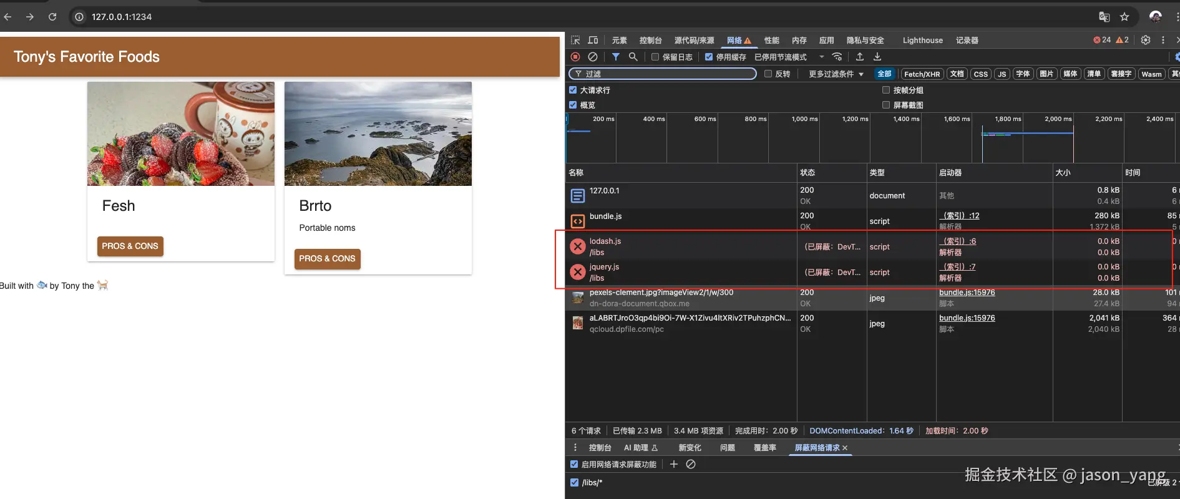This screenshot has height=499, width=1180.
Task: Toggle 概览 checkbox
Action: [x=573, y=105]
